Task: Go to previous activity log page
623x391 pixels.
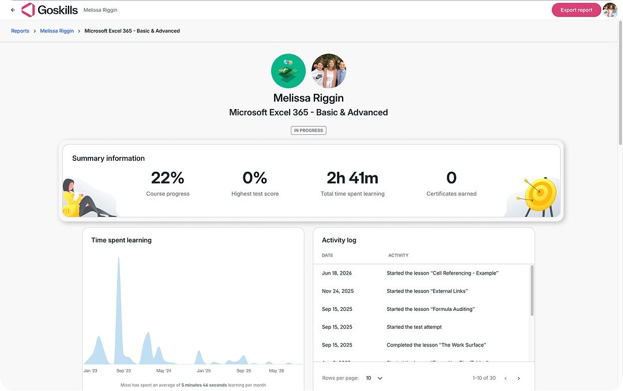Action: click(x=505, y=378)
